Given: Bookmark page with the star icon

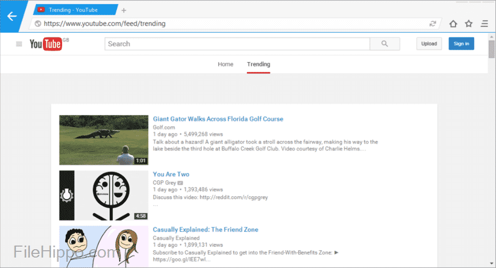Looking at the screenshot, I should pos(469,23).
